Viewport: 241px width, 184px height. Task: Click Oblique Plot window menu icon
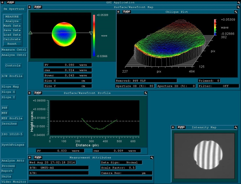pyautogui.click(x=118, y=12)
